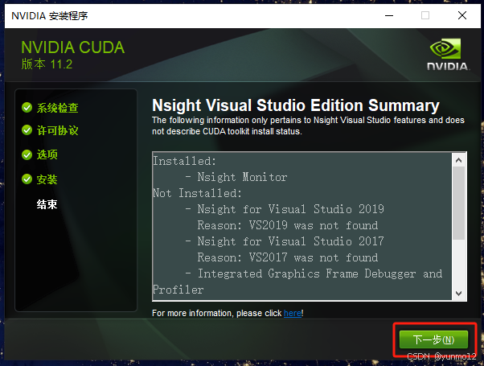Click the 'Not Installed:' heading line
Viewport: 484px width, 366px height.
(197, 193)
